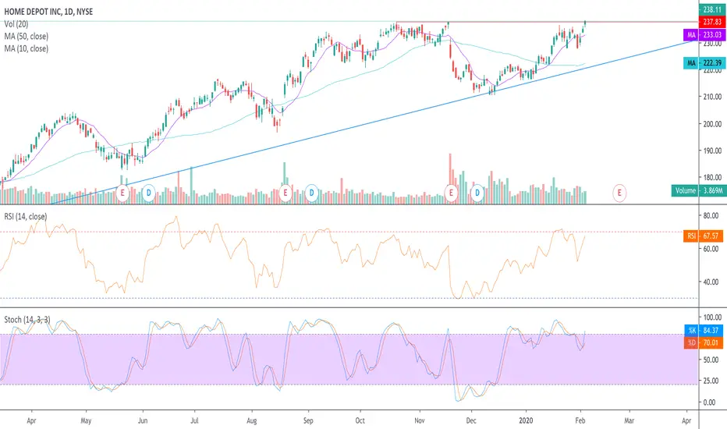Select the Vol (20) indicator label

click(x=16, y=24)
